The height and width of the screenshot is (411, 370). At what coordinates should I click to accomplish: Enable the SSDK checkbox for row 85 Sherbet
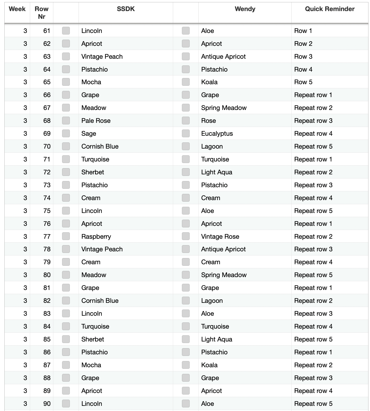(66, 339)
